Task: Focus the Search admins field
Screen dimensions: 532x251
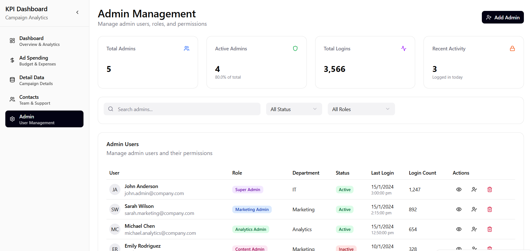Action: point(182,109)
